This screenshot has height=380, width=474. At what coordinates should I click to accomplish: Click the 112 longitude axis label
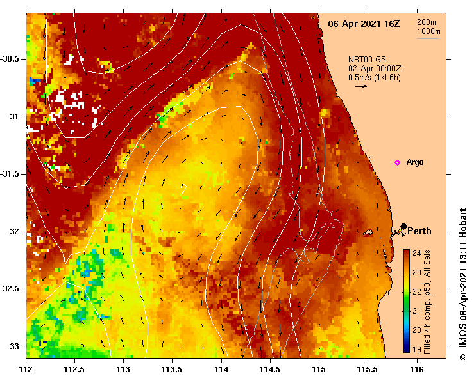pyautogui.click(x=26, y=370)
